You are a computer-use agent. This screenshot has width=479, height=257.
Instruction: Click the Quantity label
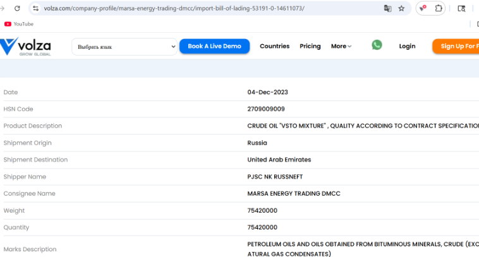16,227
